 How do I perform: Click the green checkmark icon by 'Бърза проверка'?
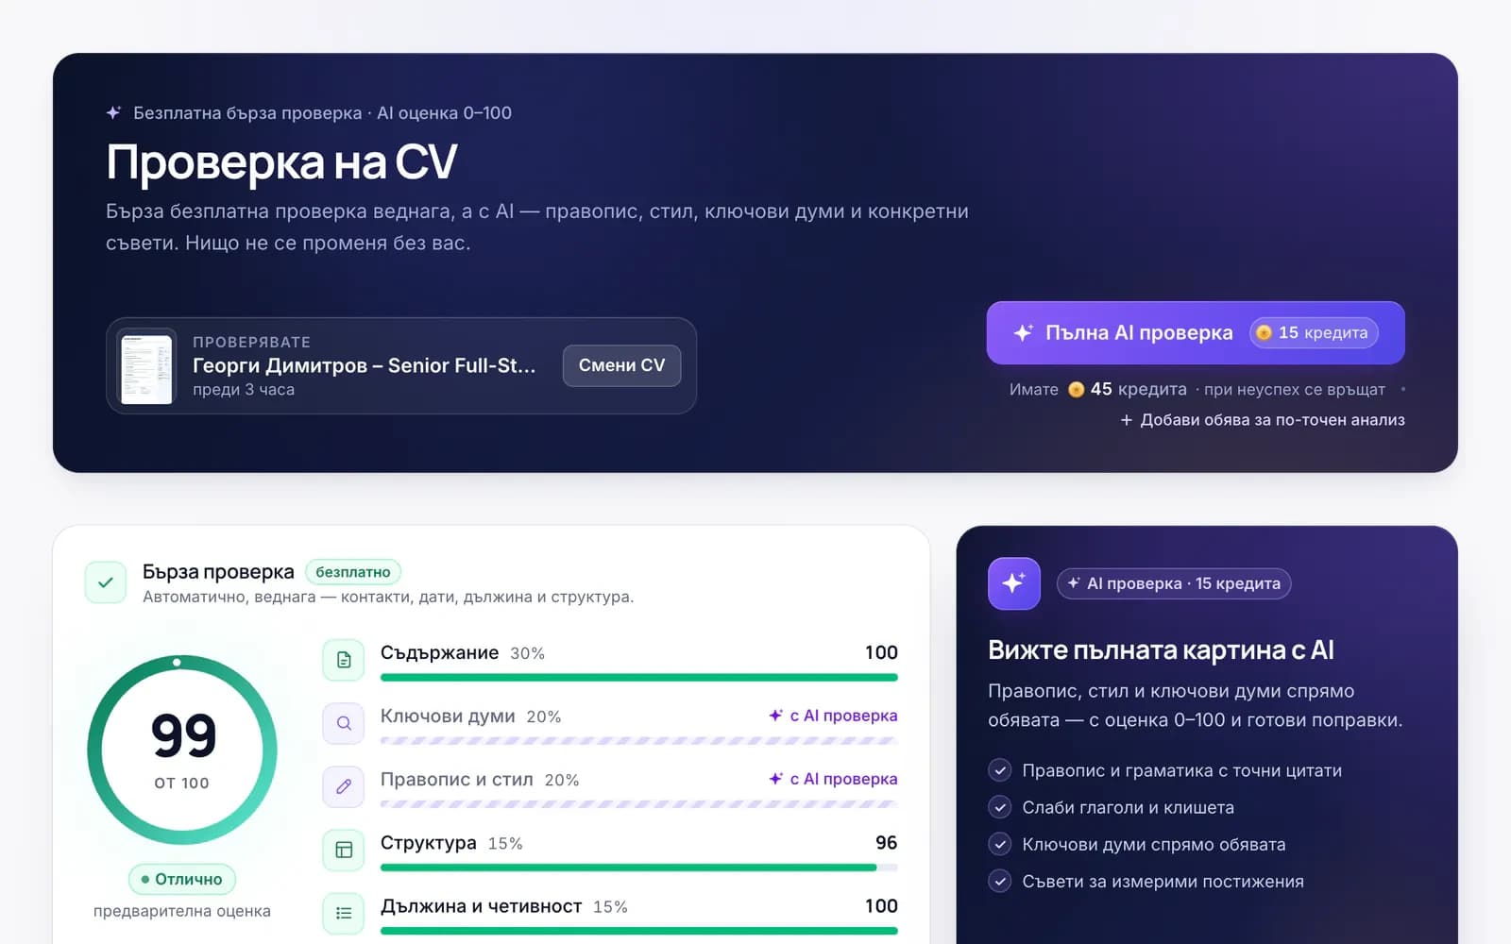[x=106, y=582]
